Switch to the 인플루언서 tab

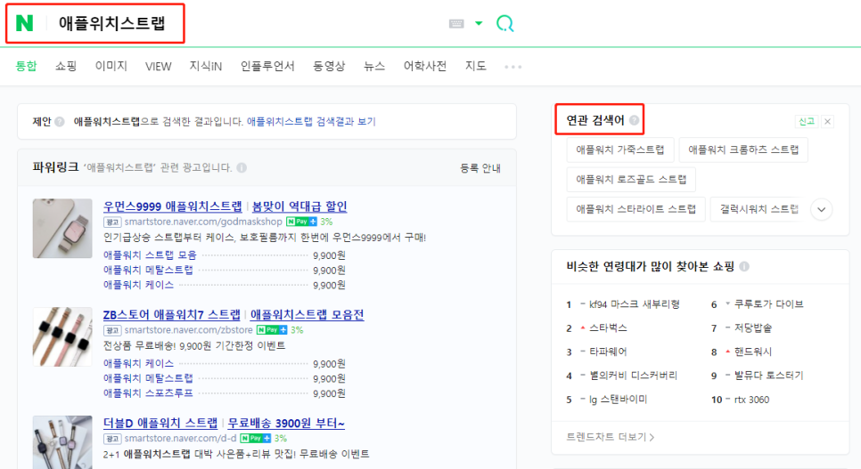[x=267, y=67]
